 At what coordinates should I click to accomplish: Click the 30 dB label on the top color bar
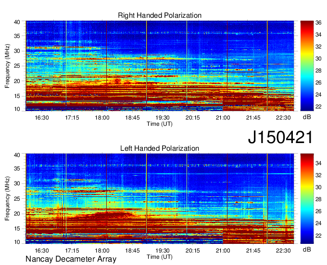(318, 59)
